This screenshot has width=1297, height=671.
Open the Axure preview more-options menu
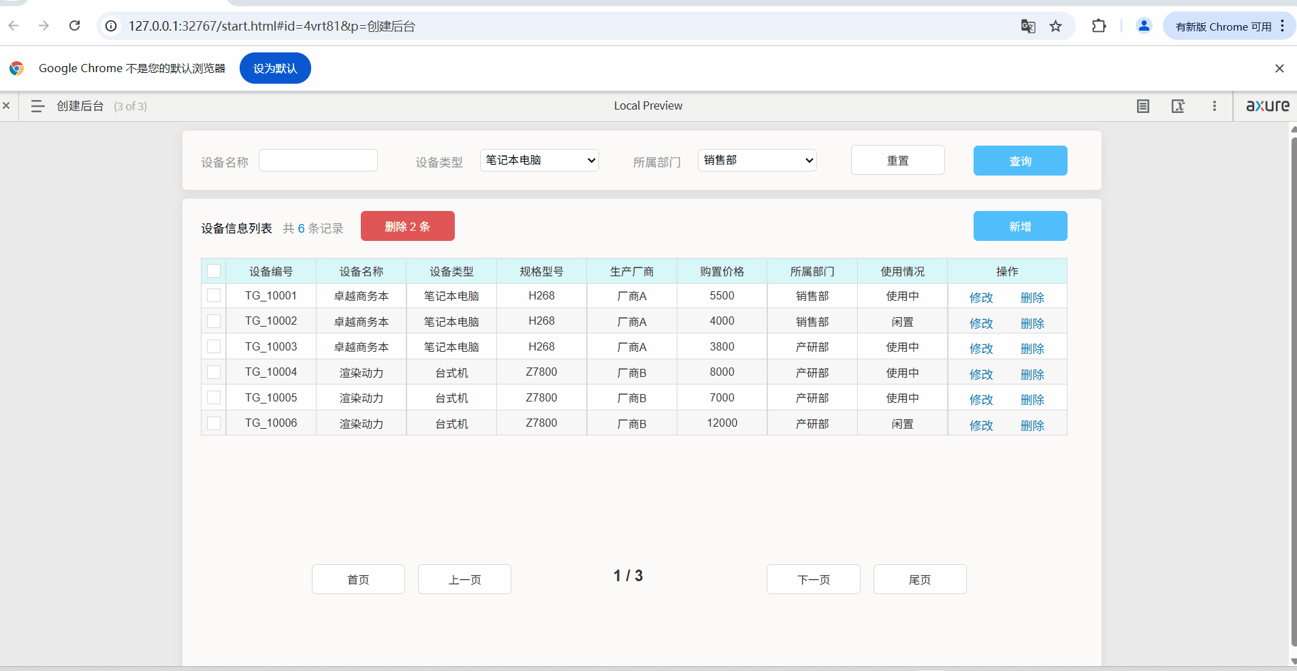coord(1215,106)
